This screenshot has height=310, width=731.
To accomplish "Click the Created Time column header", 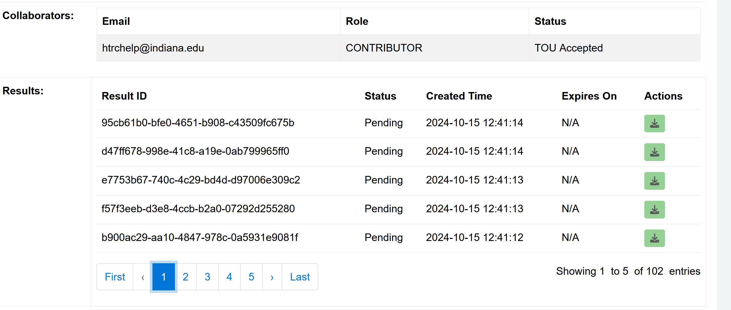I will point(459,96).
